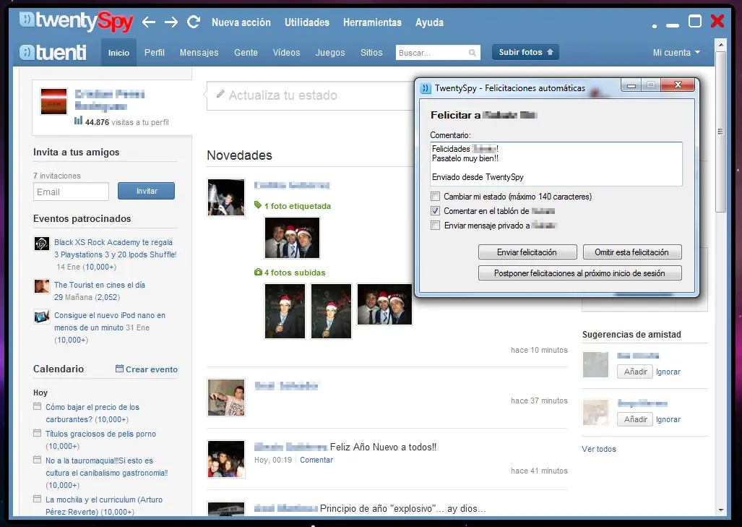
Task: Focus the Email invitation field
Action: tap(71, 192)
